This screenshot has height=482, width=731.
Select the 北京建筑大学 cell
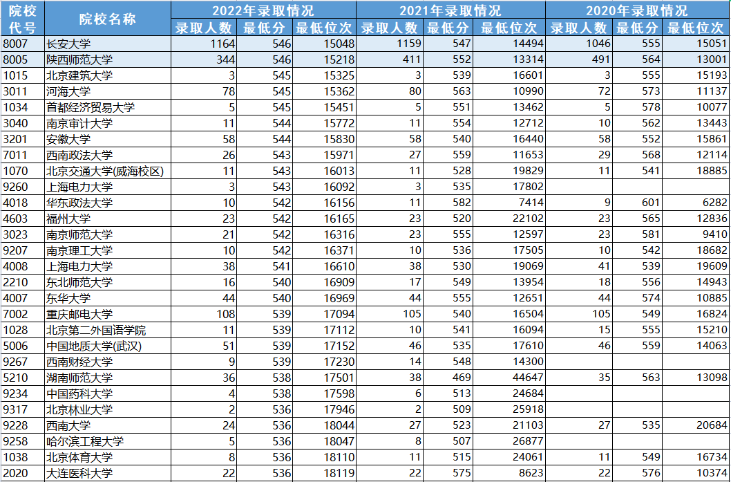click(x=108, y=76)
